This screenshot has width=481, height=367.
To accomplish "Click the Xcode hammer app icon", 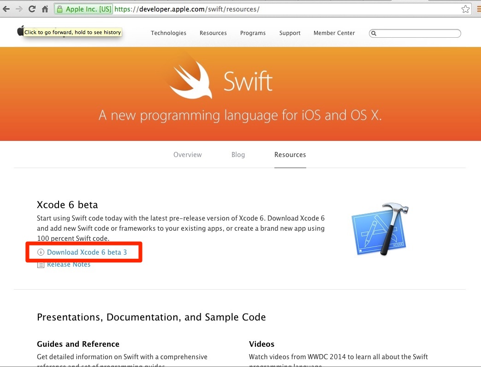I will pyautogui.click(x=380, y=229).
